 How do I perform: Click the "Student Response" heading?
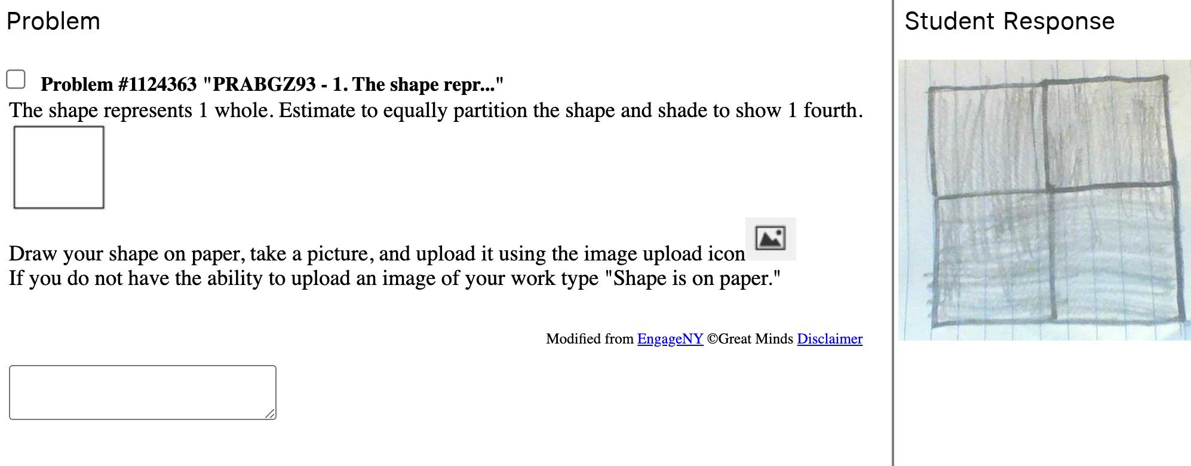(1009, 22)
